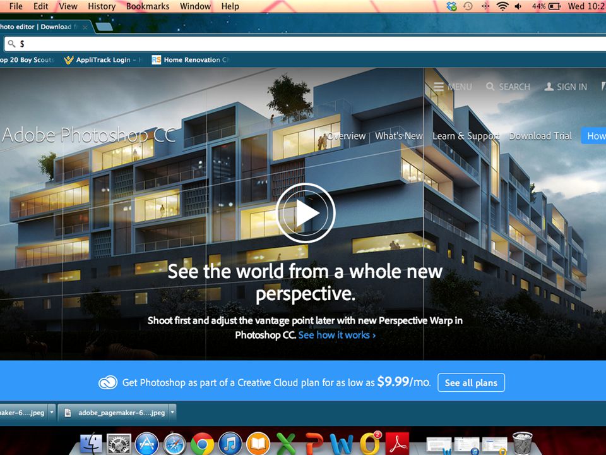The width and height of the screenshot is (606, 455).
Task: Click the SIGN IN person icon
Action: (549, 87)
